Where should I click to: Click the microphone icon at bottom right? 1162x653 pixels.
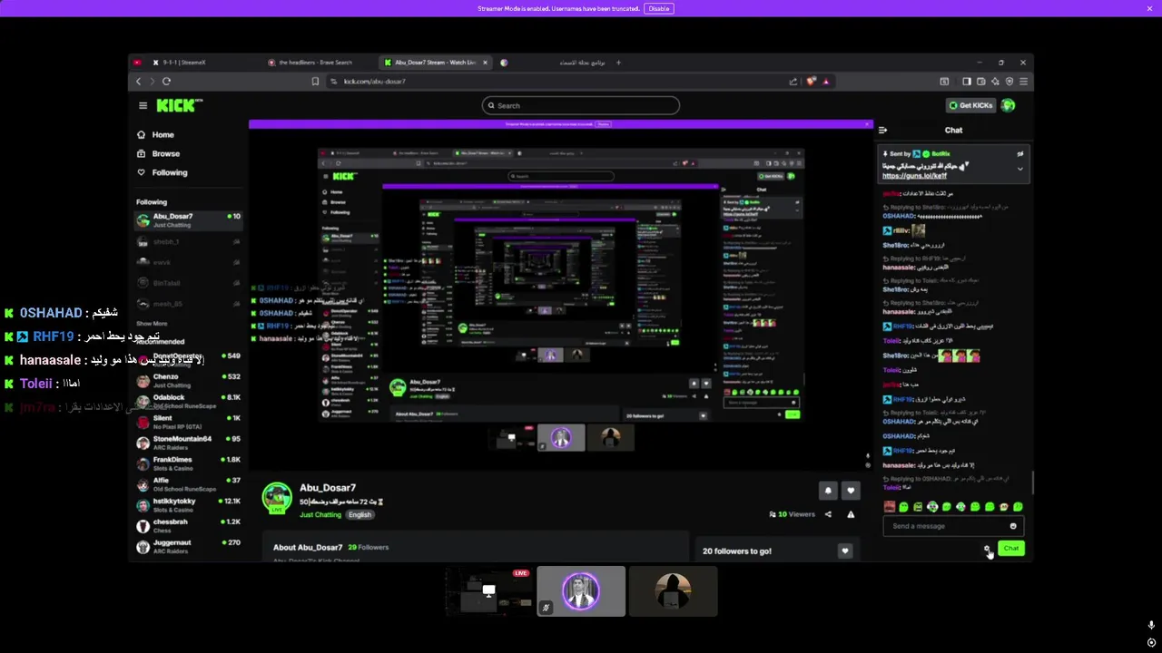[x=1151, y=625]
